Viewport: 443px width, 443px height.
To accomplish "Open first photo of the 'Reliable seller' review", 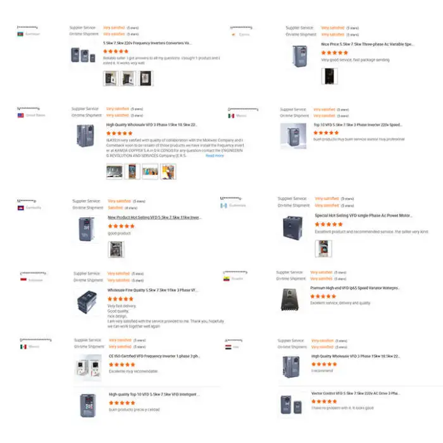I will tap(111, 78).
